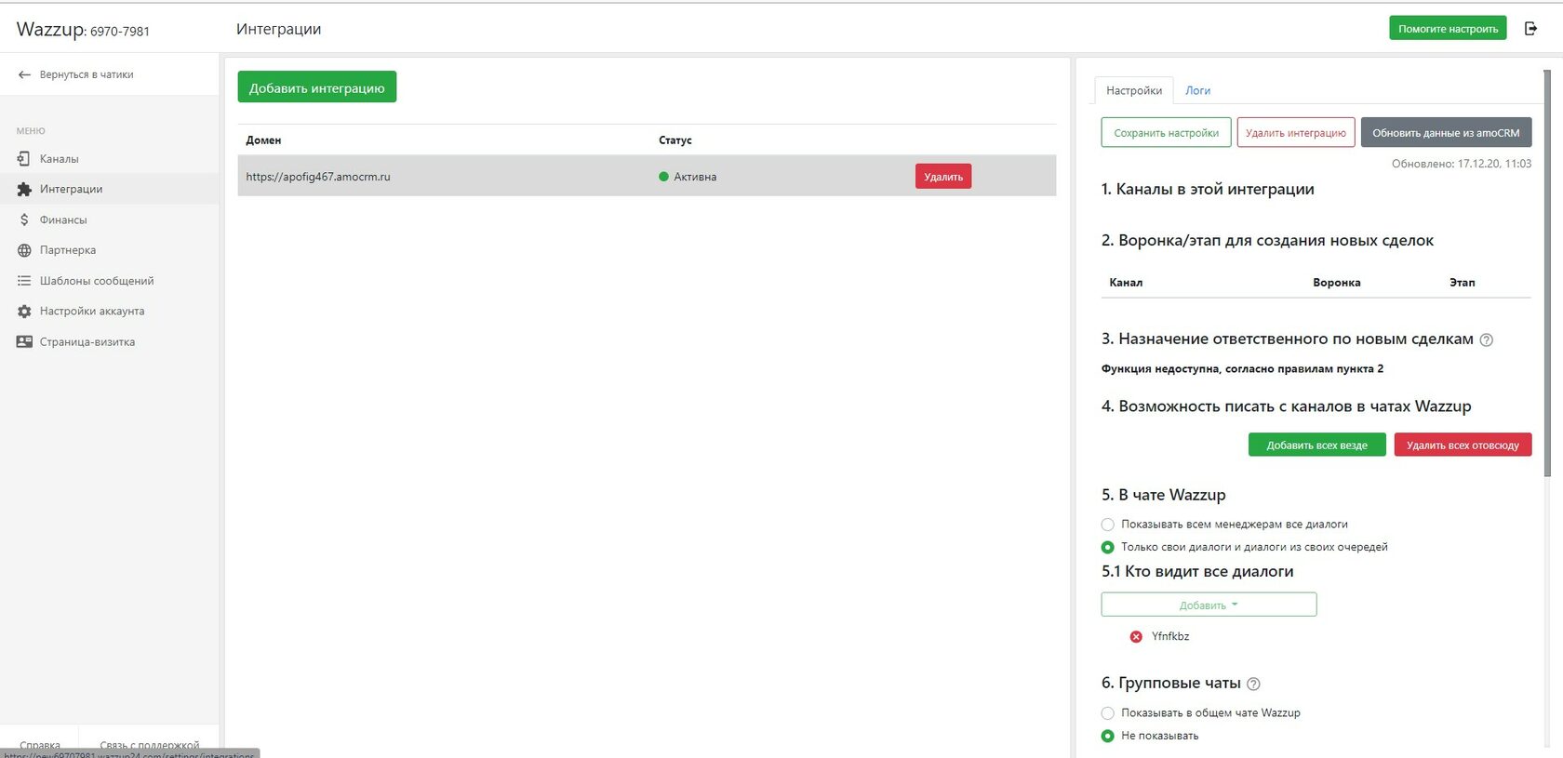Click the settings panel vertical scrollbar
This screenshot has height=758, width=1563.
point(1546,273)
